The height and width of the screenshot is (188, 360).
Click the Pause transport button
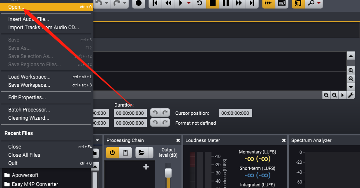click(226, 3)
